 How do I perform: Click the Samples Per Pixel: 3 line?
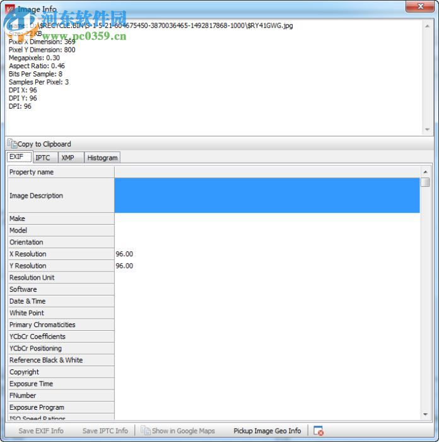coord(38,82)
